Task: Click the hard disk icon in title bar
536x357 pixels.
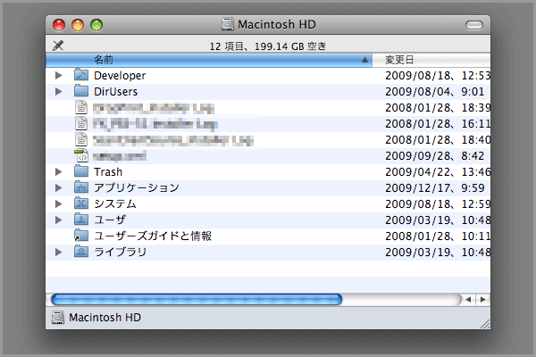Action: (227, 24)
